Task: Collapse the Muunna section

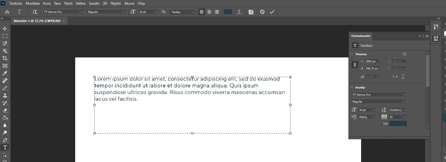Action: (x=352, y=54)
